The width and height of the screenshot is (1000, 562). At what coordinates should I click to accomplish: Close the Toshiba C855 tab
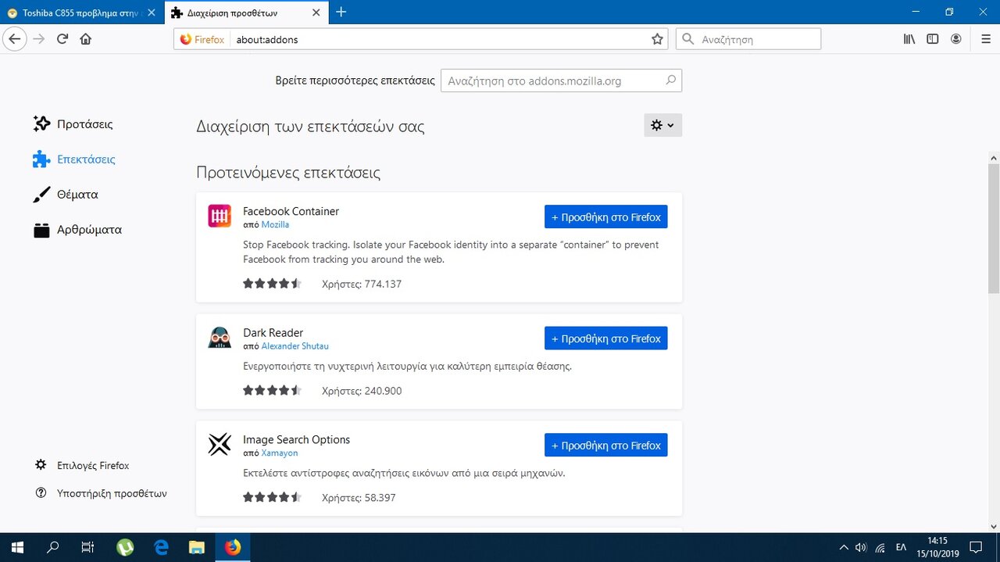coord(151,13)
